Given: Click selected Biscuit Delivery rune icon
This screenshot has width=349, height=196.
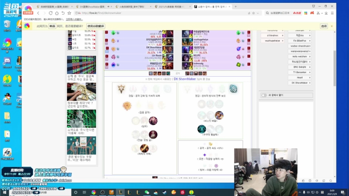Looking at the screenshot, I should (x=219, y=115).
